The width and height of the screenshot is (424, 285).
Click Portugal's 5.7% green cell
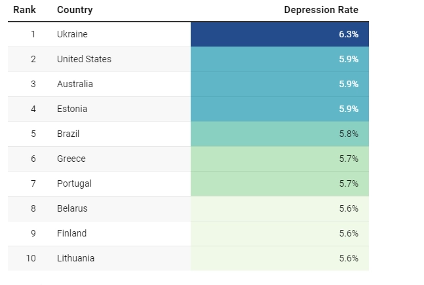coord(279,183)
